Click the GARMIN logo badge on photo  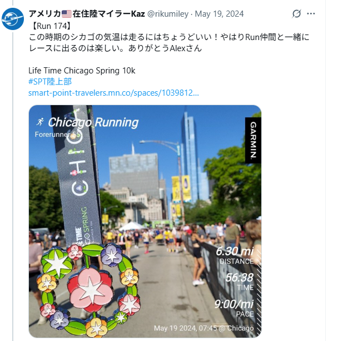pos(253,140)
